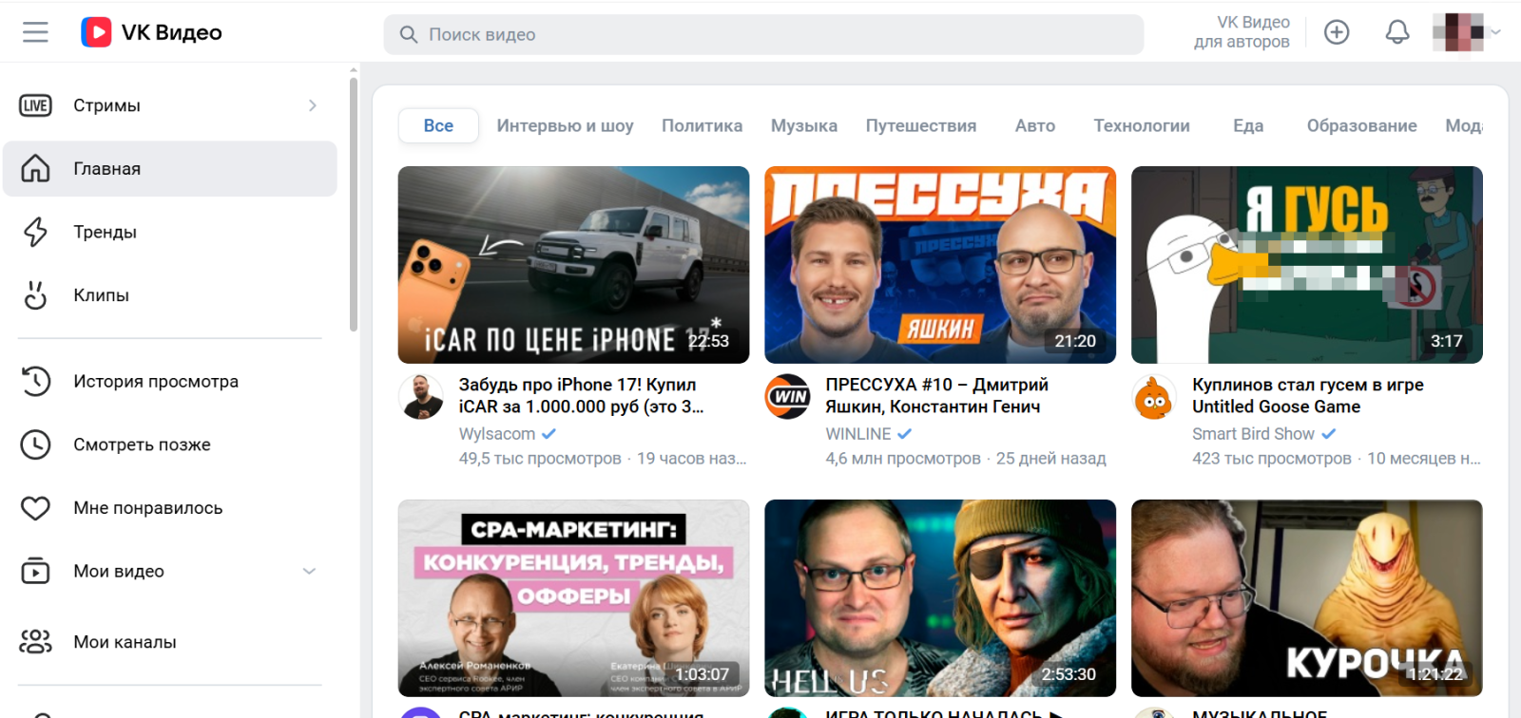The image size is (1521, 718).
Task: Select the Музыка category tab
Action: click(x=803, y=125)
